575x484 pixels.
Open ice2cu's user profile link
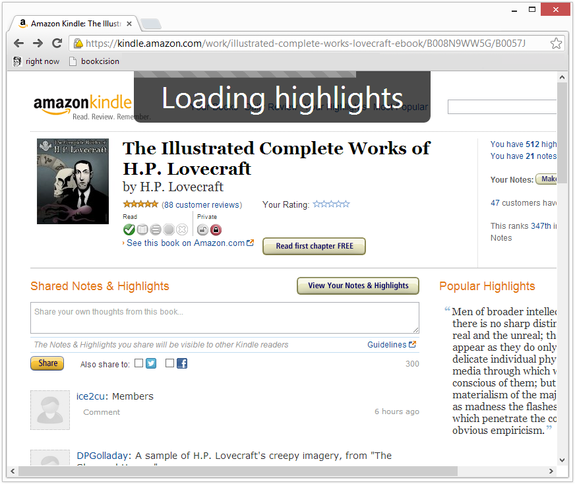pos(90,396)
